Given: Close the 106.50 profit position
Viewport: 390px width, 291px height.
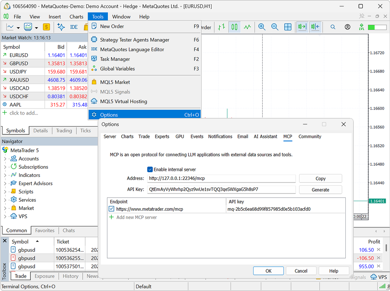Looking at the screenshot, I should pyautogui.click(x=379, y=249).
